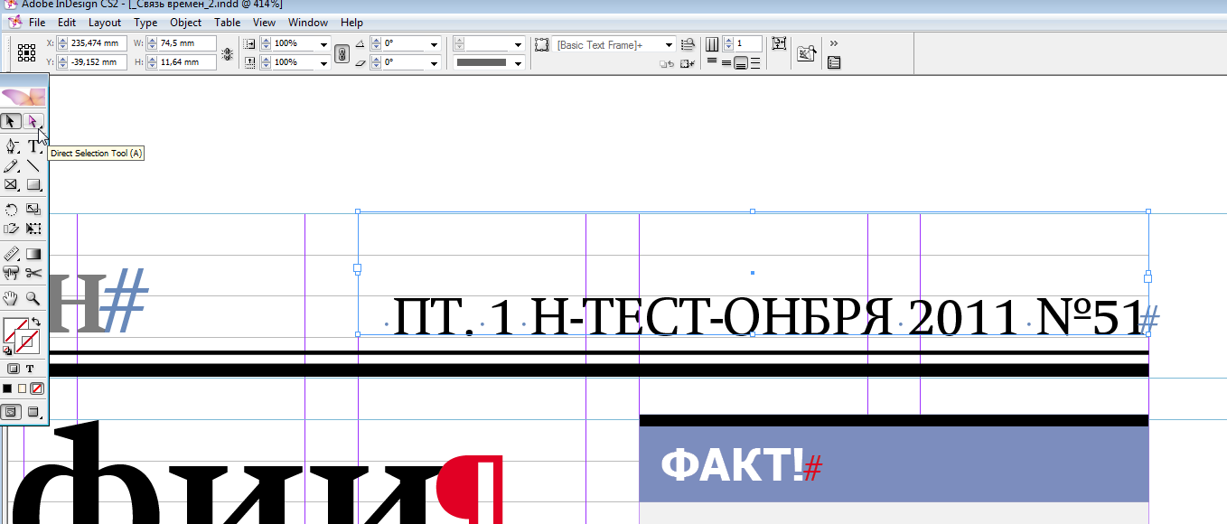Swap fill and stroke colors

(x=36, y=322)
